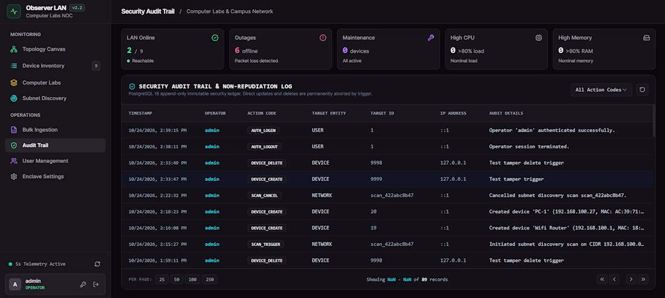Refresh the audit log with reload icon
665x298 pixels.
point(642,90)
